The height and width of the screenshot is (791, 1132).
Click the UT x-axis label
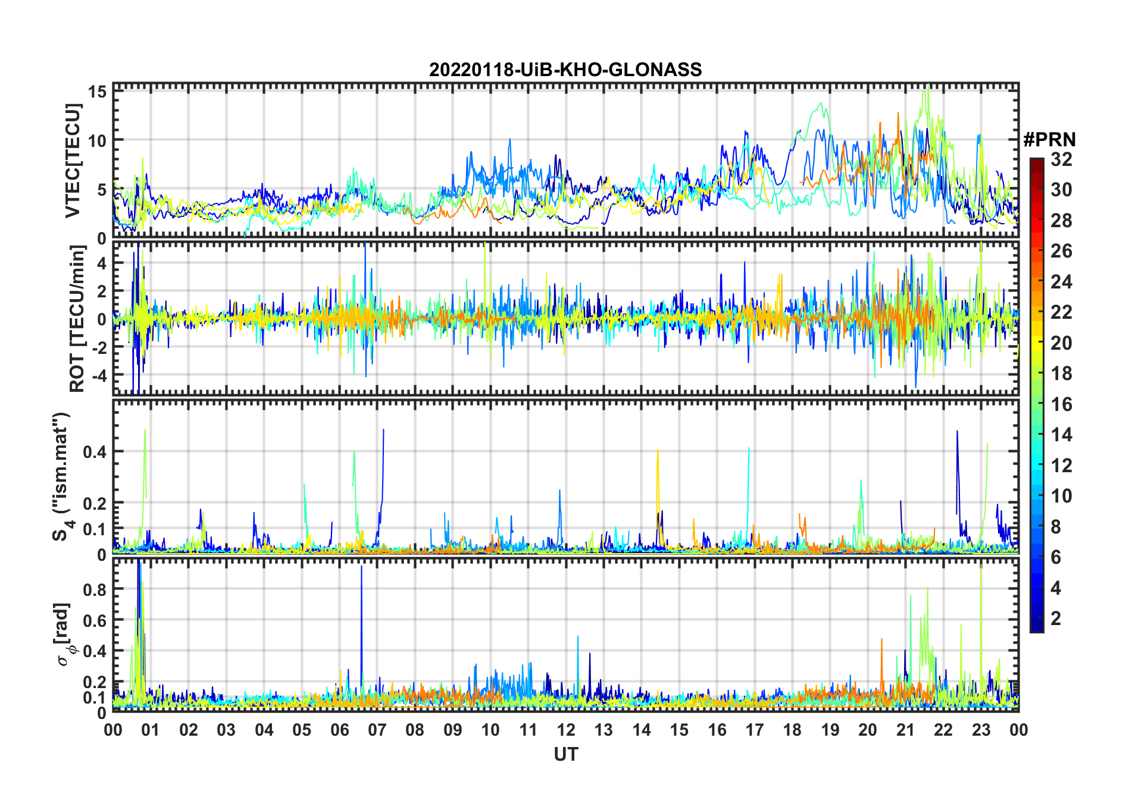tap(566, 755)
